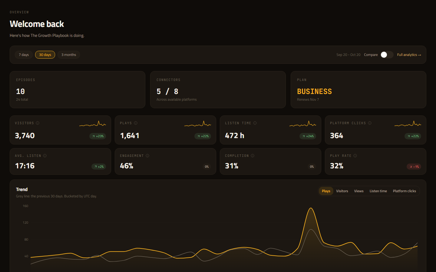The height and width of the screenshot is (272, 436).
Task: Switch trend chart to Plays tab
Action: [326, 191]
